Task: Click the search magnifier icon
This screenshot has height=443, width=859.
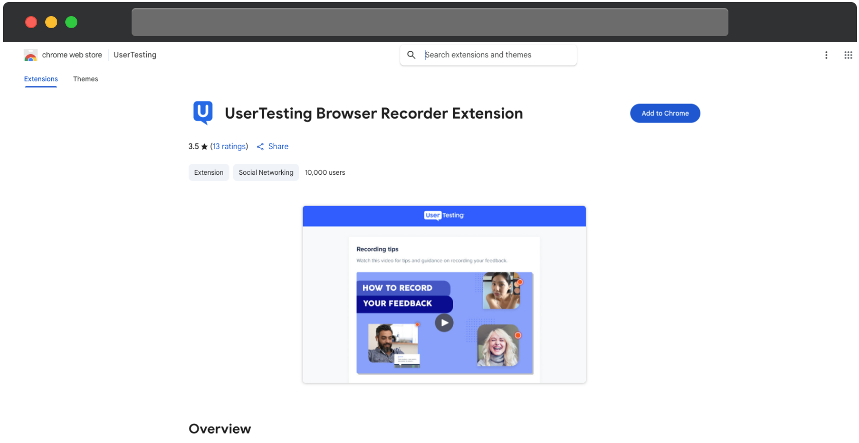Action: (x=411, y=55)
